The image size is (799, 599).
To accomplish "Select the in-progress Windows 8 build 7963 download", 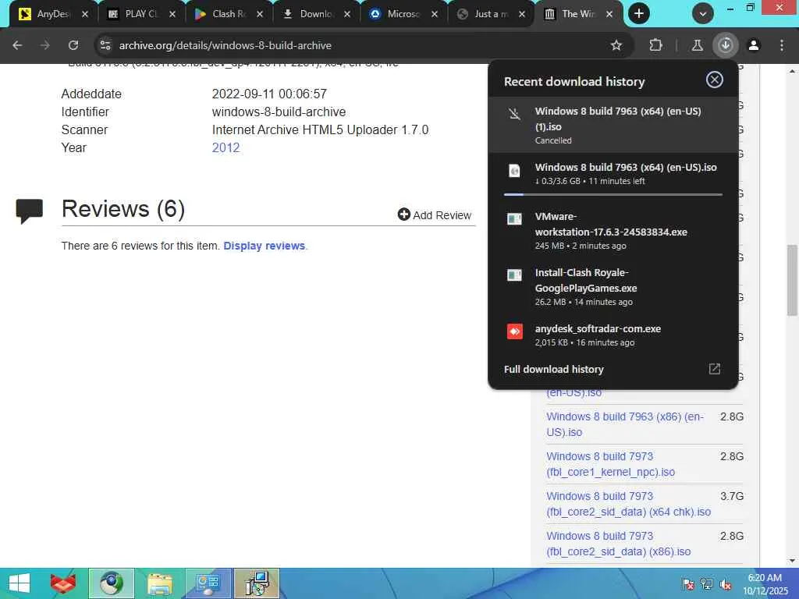I will pyautogui.click(x=613, y=177).
